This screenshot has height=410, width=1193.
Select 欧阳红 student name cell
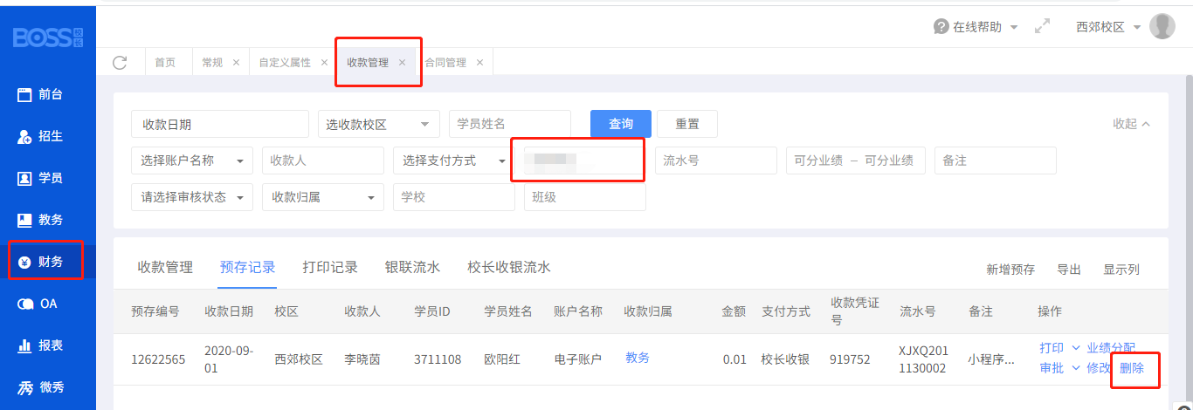(x=502, y=359)
